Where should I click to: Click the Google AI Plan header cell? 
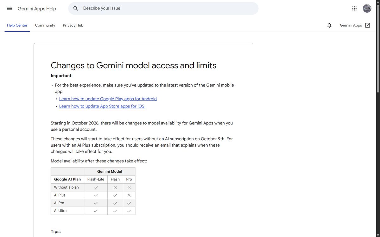point(67,179)
